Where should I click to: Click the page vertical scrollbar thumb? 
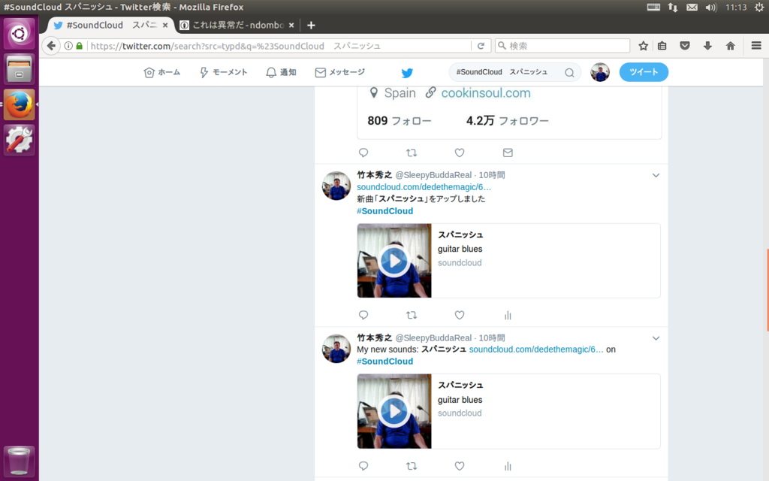[x=767, y=291]
